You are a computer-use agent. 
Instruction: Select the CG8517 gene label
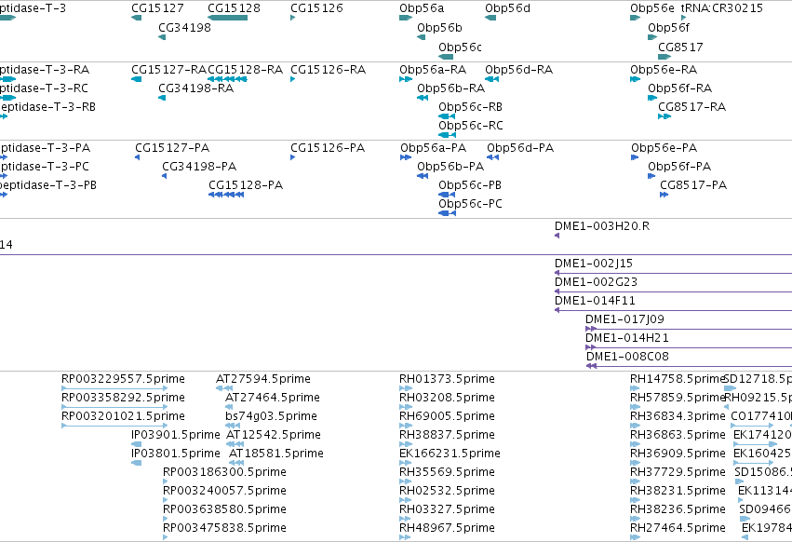tap(680, 47)
